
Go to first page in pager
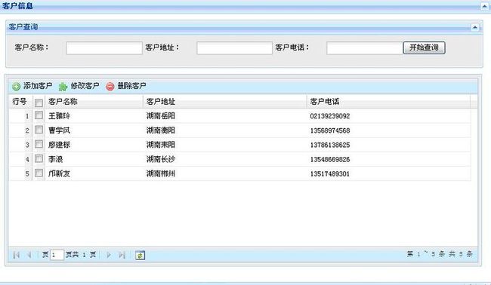coord(17,255)
